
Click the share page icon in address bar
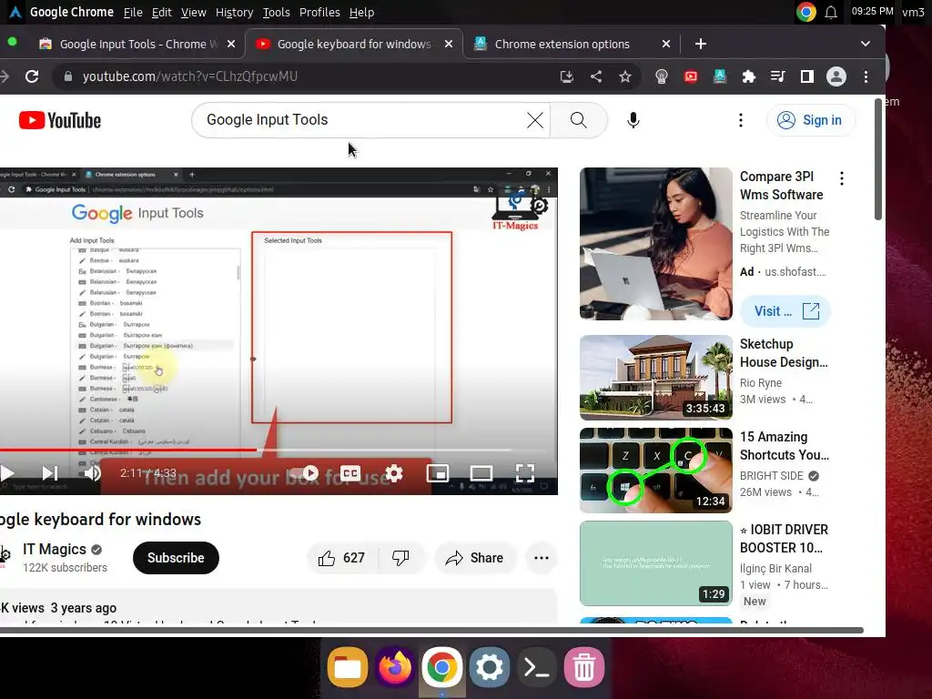click(595, 76)
